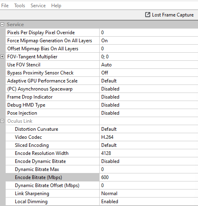Edit Encode Resolution Width value 4128
Screen dimensions: 198x206
point(149,153)
